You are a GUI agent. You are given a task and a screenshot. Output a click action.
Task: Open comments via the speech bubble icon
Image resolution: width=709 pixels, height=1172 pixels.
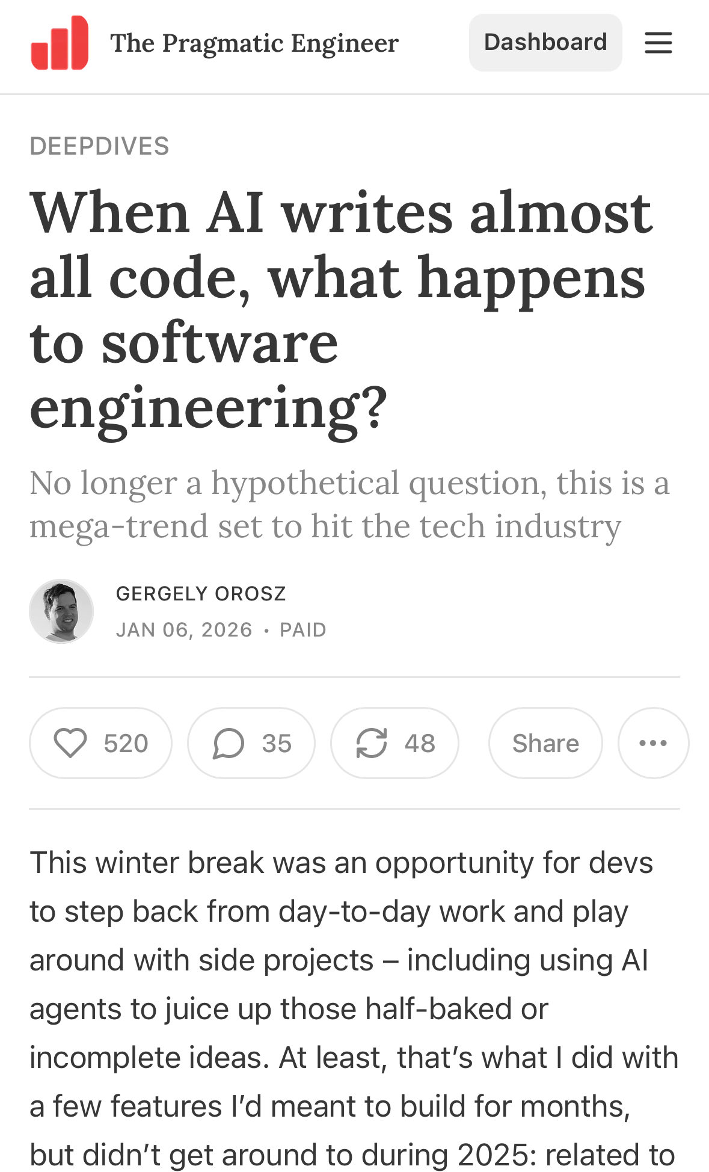229,743
